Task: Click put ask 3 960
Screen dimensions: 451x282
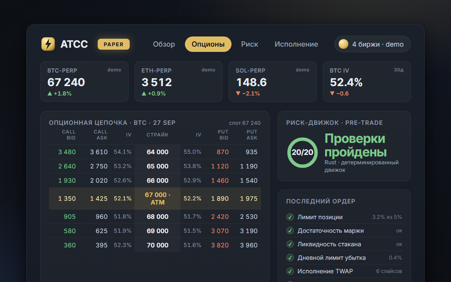Action: pos(249,245)
